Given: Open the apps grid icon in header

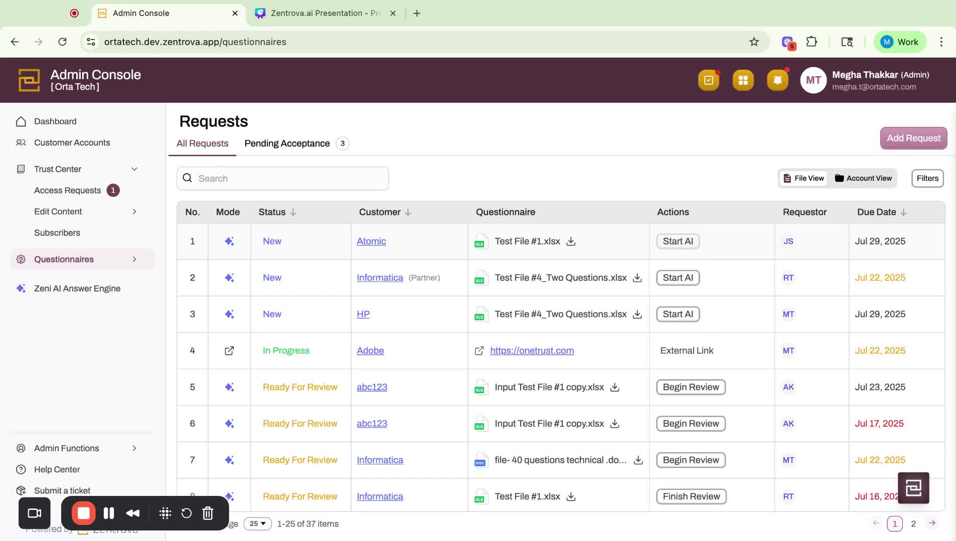Looking at the screenshot, I should tap(743, 80).
